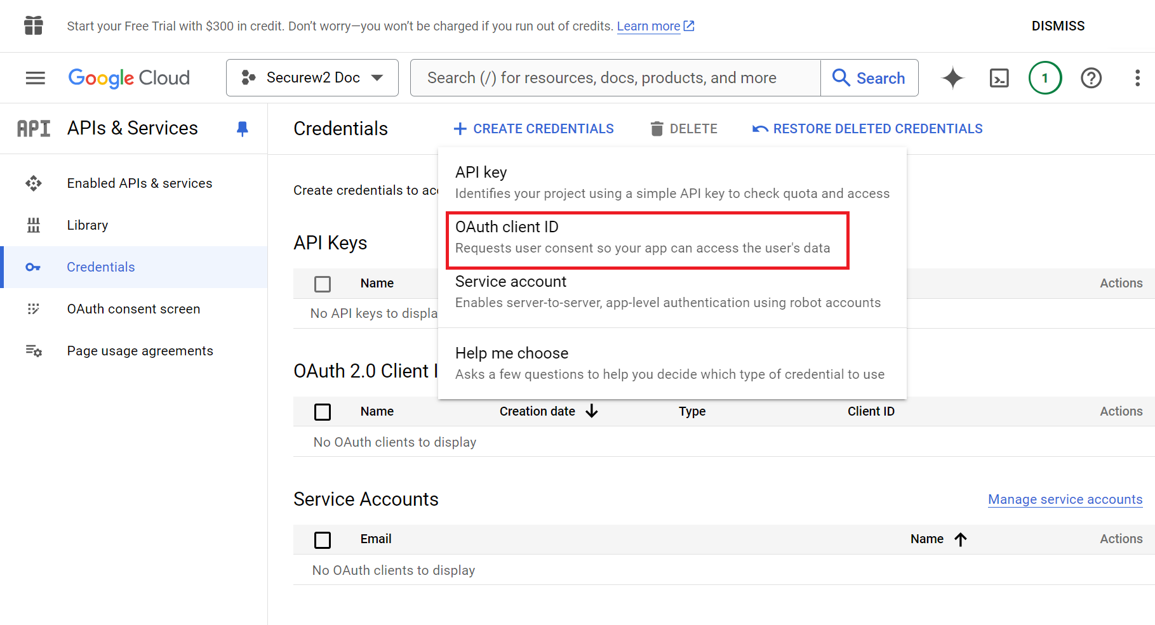
Task: Expand the Securew2 Doc project selector
Action: point(312,78)
